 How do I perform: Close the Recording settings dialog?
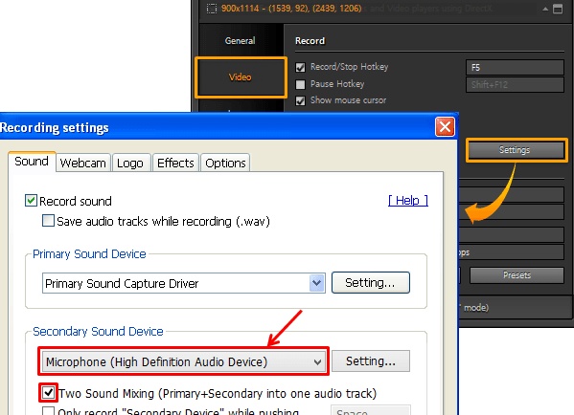coord(445,127)
